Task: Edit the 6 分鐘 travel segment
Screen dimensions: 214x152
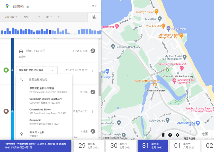Action: tap(93, 131)
